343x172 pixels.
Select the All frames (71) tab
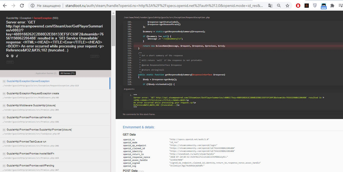[x=67, y=73]
